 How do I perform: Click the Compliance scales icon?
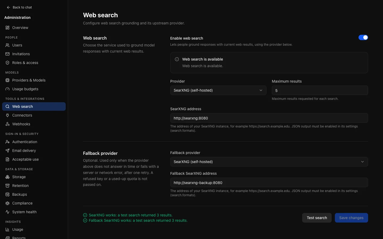coord(7,203)
